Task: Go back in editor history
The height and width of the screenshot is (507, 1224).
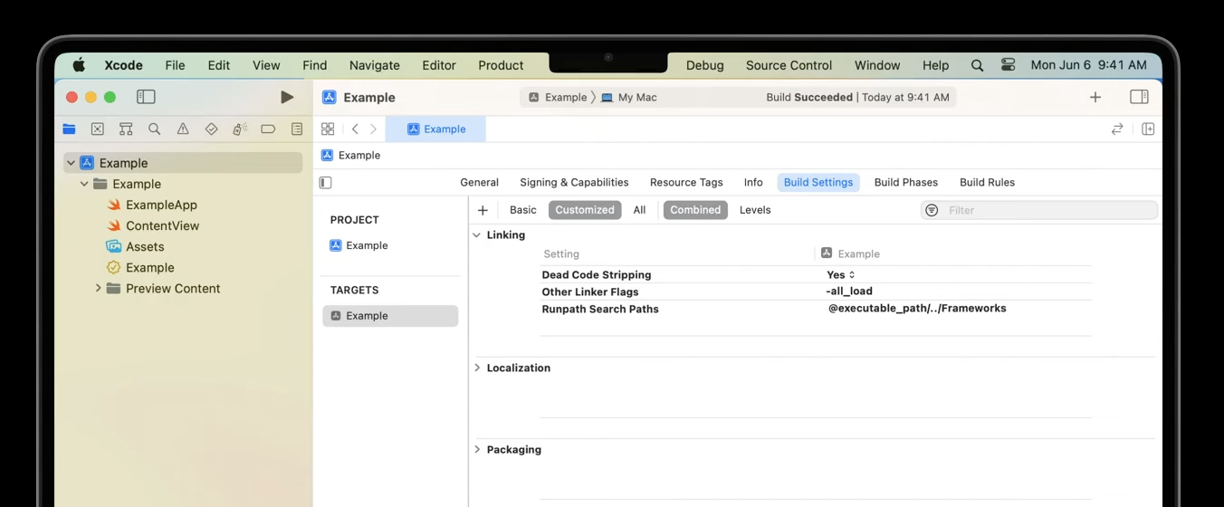Action: (355, 129)
